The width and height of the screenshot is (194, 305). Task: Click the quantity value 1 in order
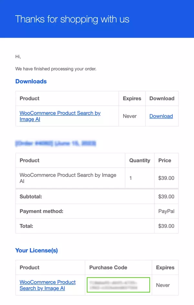click(131, 178)
